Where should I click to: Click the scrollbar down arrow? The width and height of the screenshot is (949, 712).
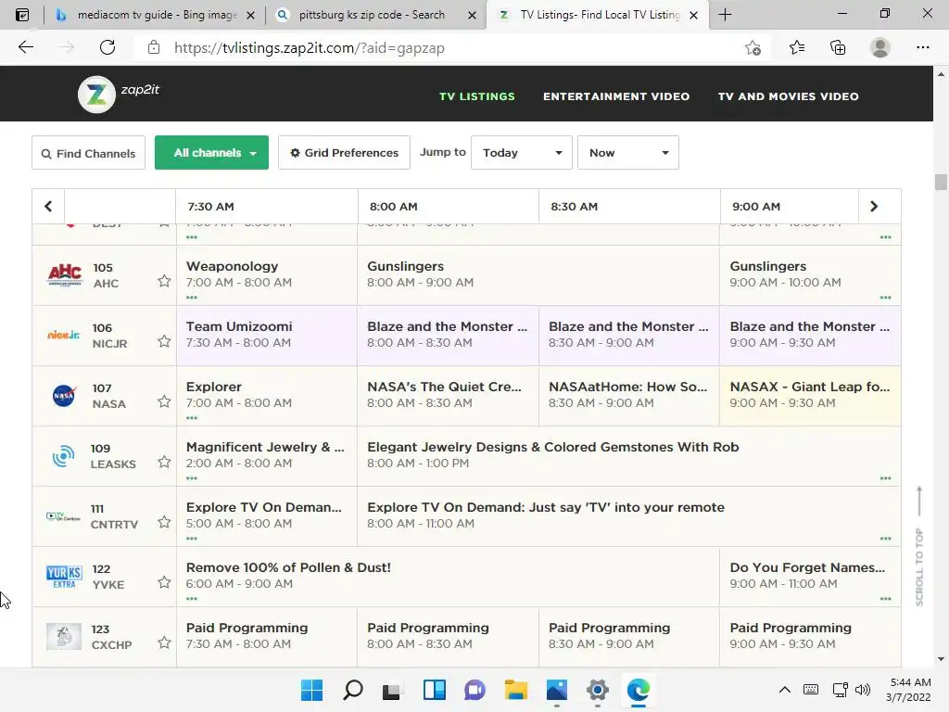click(941, 659)
